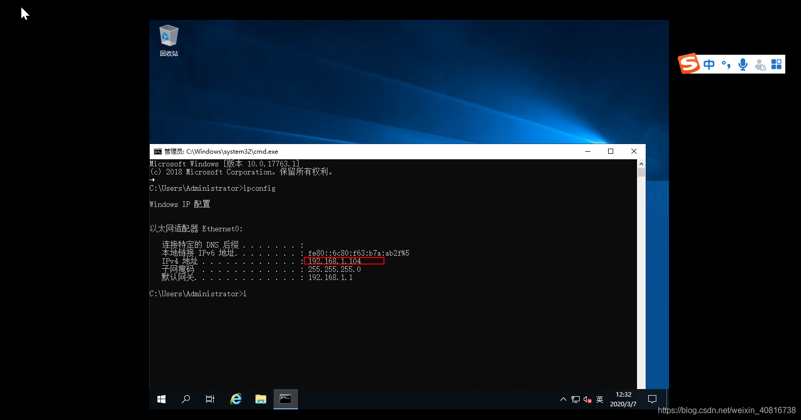Open the Windows Start menu
Viewport: 801px width, 420px height.
coord(161,399)
